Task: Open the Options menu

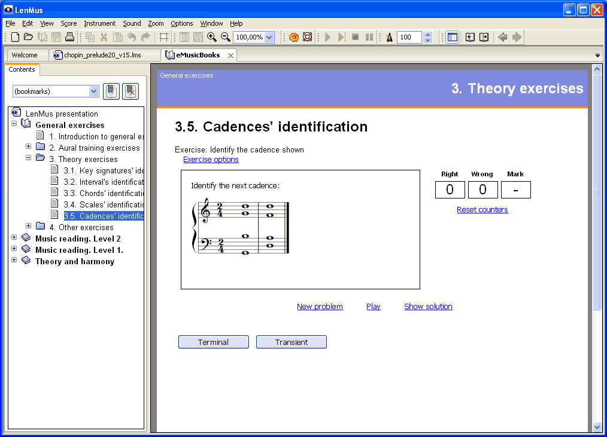Action: coord(181,23)
